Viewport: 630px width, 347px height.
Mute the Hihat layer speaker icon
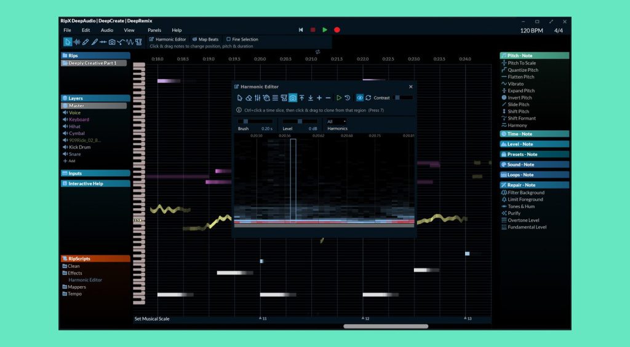click(65, 127)
